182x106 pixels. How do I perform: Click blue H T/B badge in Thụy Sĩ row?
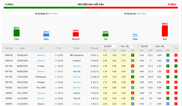pos(132,98)
